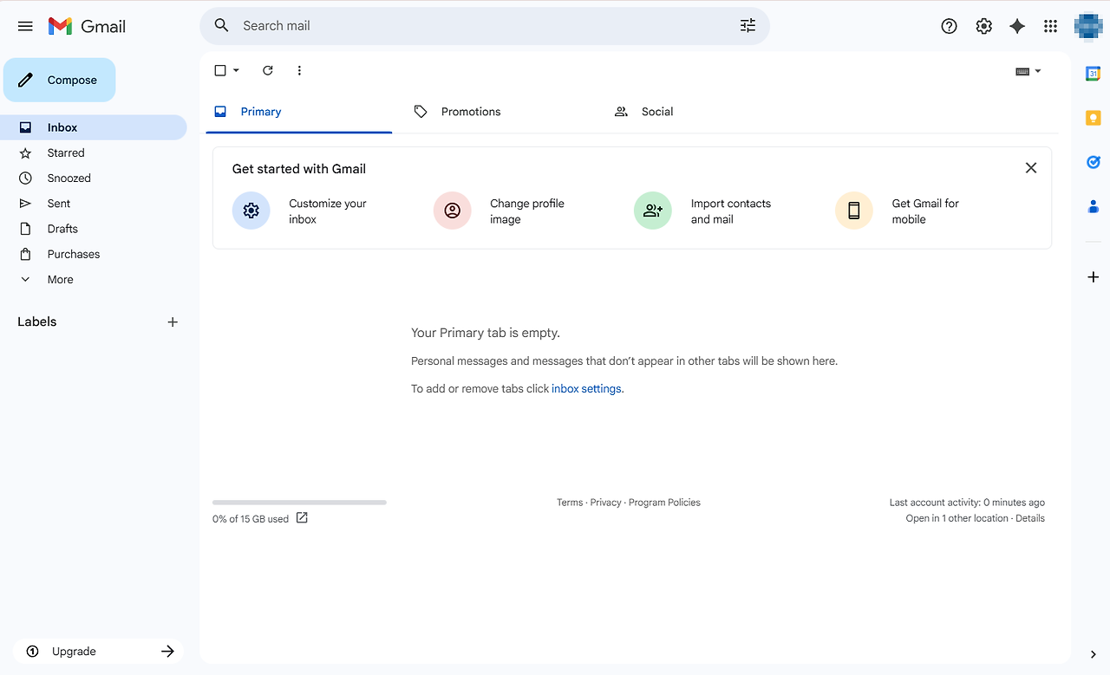Image resolution: width=1110 pixels, height=675 pixels.
Task: Click the Compose button
Action: tap(60, 80)
